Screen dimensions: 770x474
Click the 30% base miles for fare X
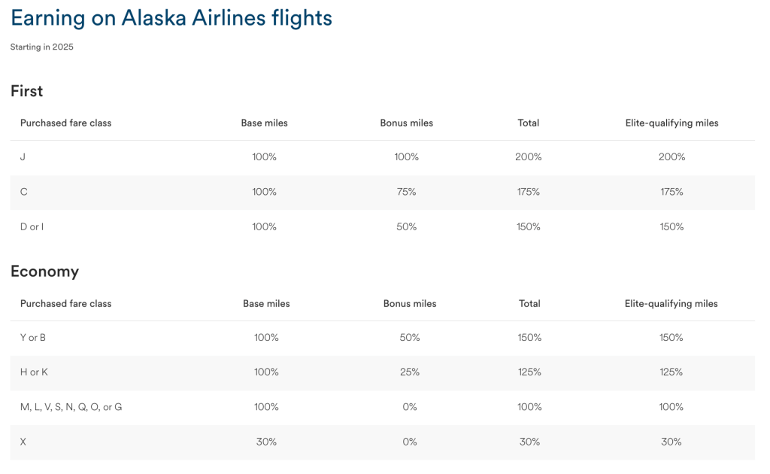(266, 442)
